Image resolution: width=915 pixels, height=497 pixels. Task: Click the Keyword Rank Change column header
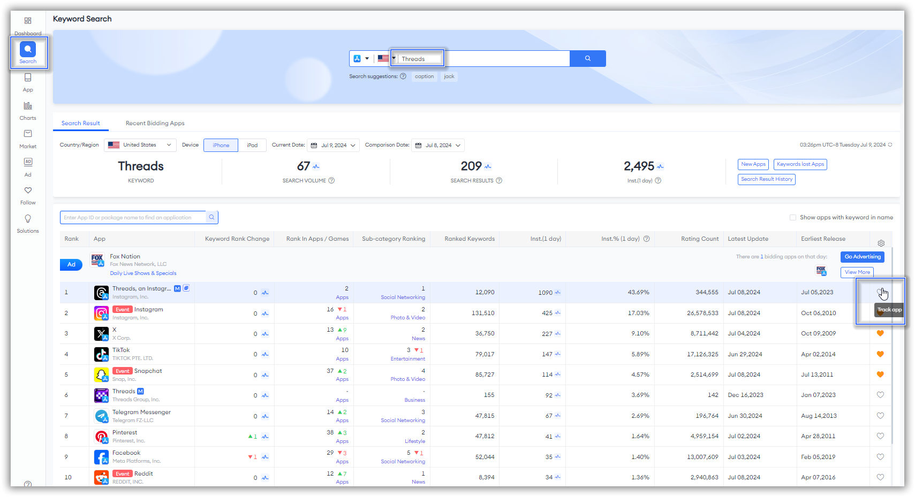pyautogui.click(x=237, y=239)
